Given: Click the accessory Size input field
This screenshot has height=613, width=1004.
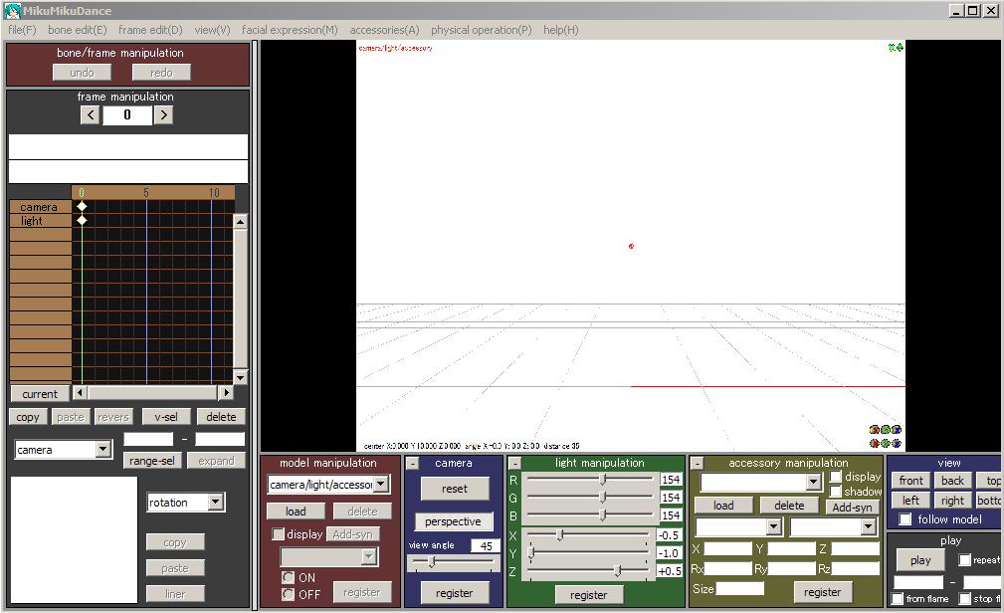Looking at the screenshot, I should (739, 588).
